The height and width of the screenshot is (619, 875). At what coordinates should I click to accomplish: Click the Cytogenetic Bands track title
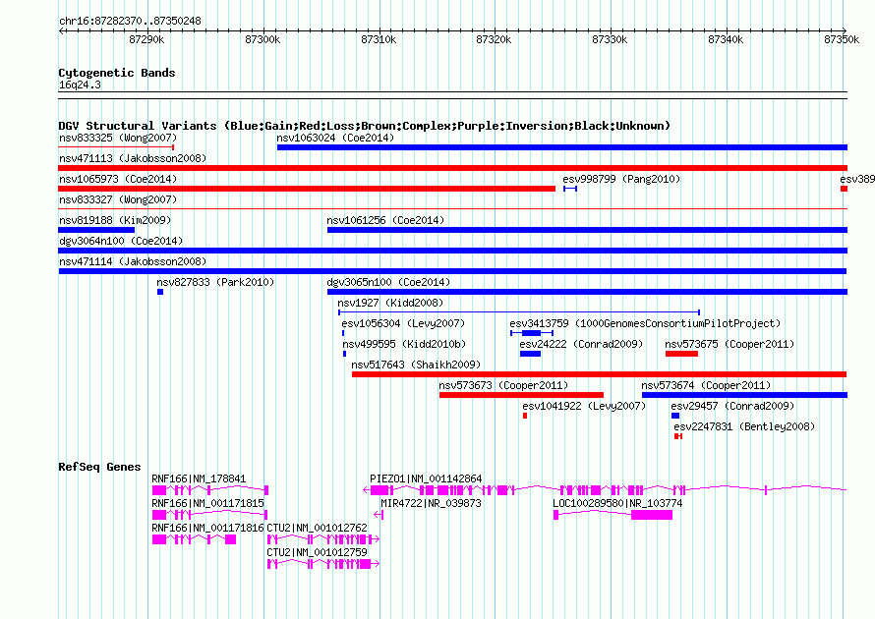coord(117,73)
